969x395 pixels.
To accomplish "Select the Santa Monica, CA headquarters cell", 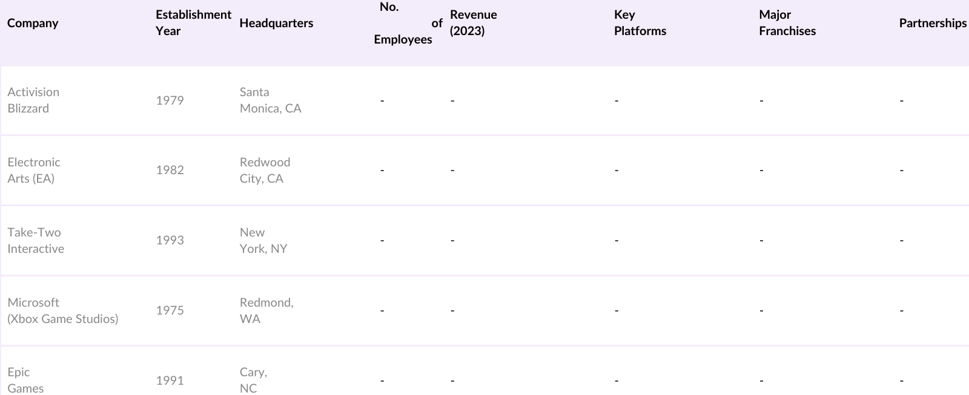I will pyautogui.click(x=270, y=100).
